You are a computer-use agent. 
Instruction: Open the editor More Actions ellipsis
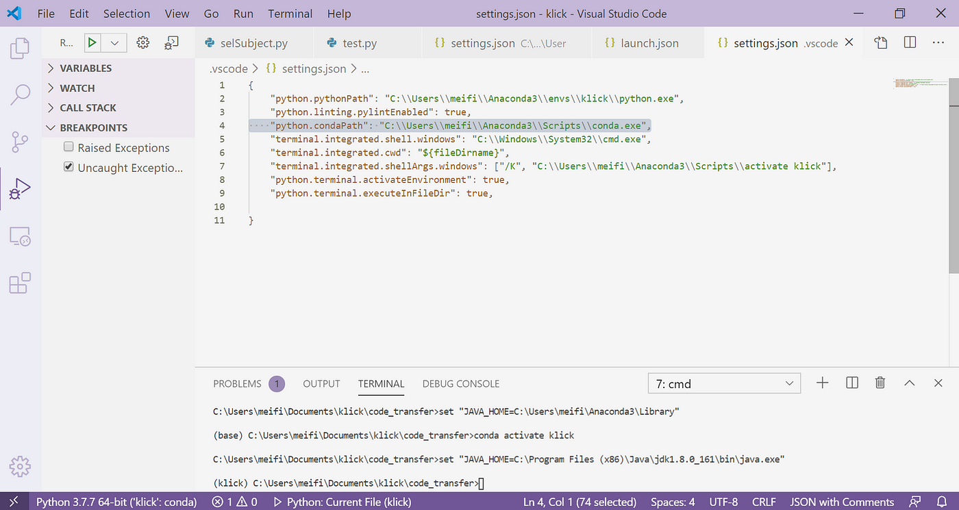[938, 43]
